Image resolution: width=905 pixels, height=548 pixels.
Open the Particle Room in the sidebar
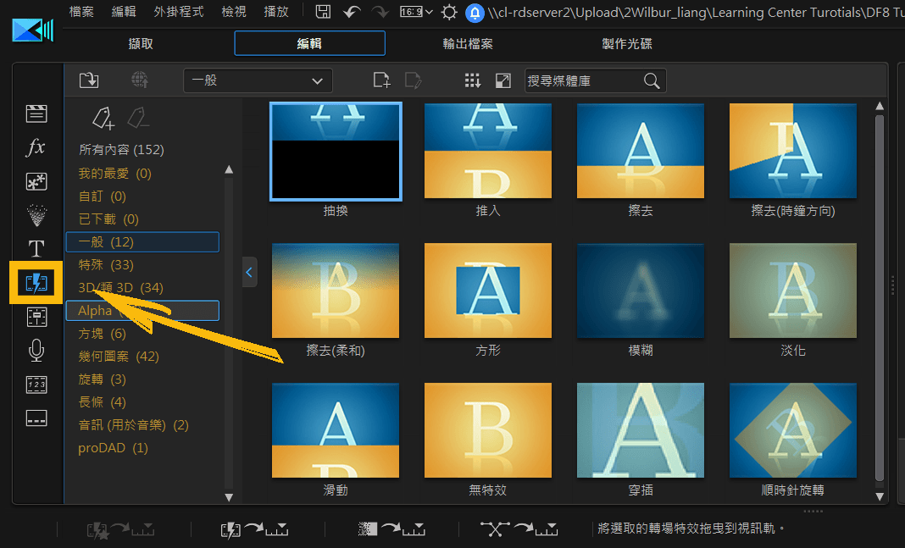[x=36, y=215]
